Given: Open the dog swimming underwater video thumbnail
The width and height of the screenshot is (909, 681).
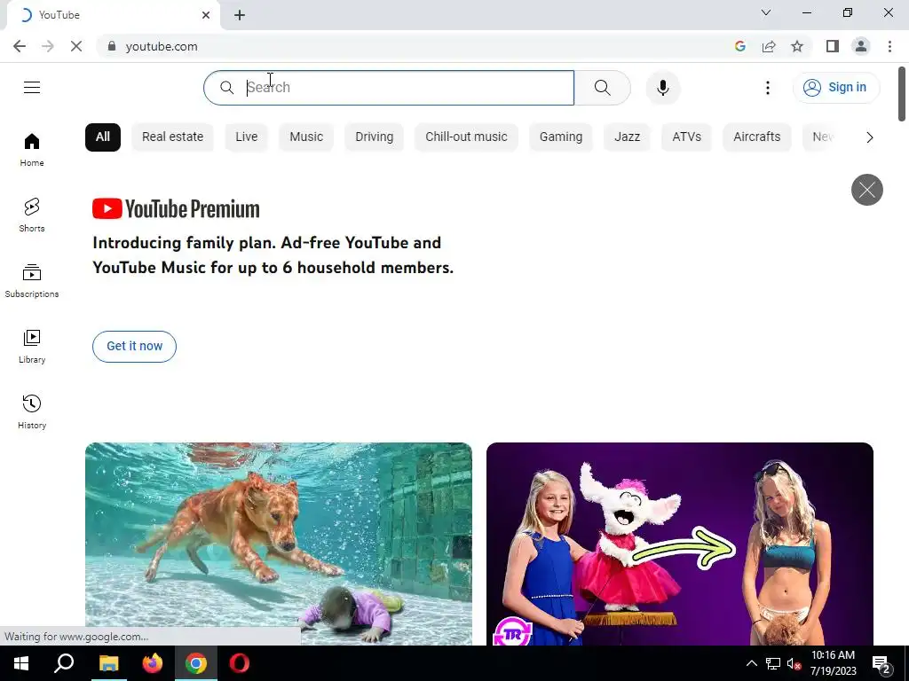Looking at the screenshot, I should 278,544.
